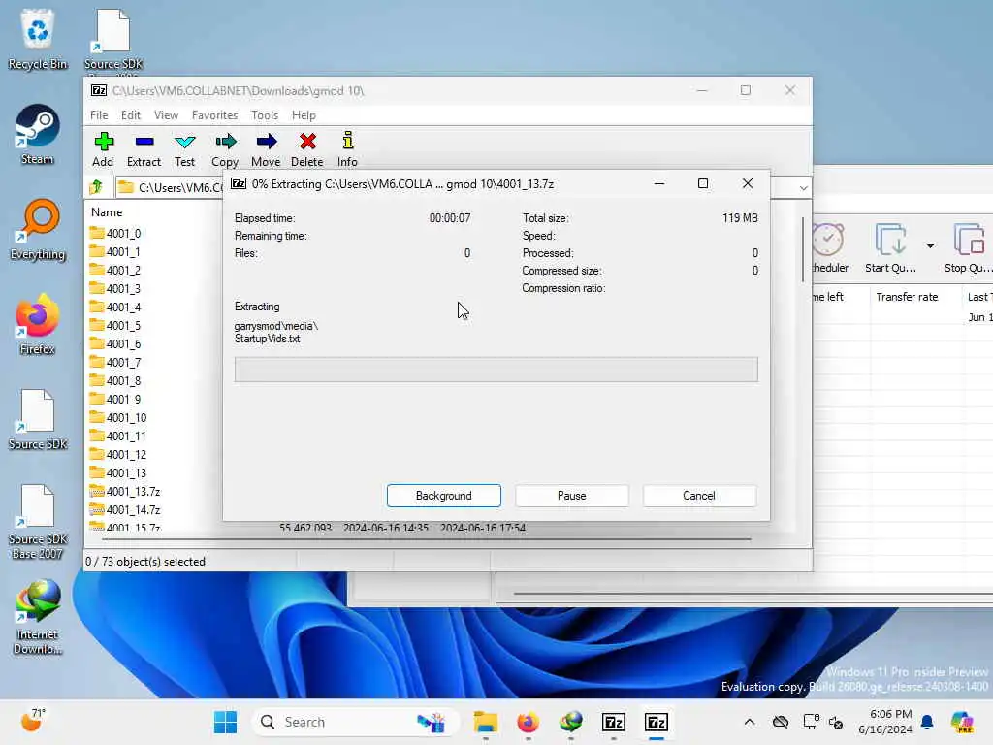The image size is (993, 745).
Task: Open the notification bell in system tray
Action: point(927,722)
